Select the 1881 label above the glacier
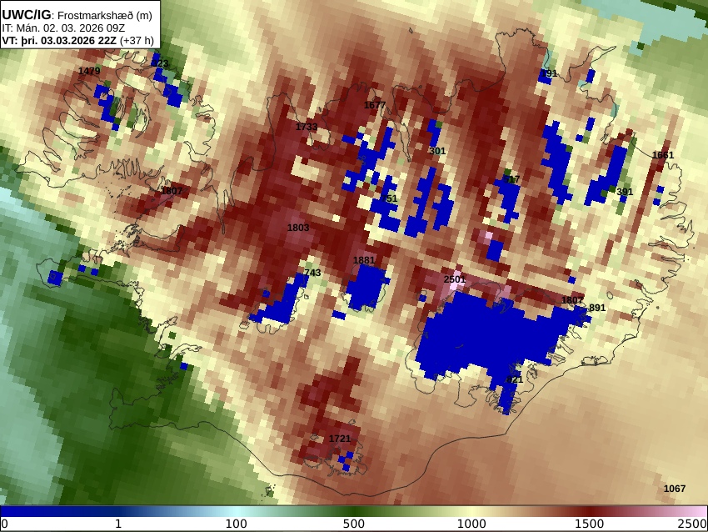 coord(364,260)
